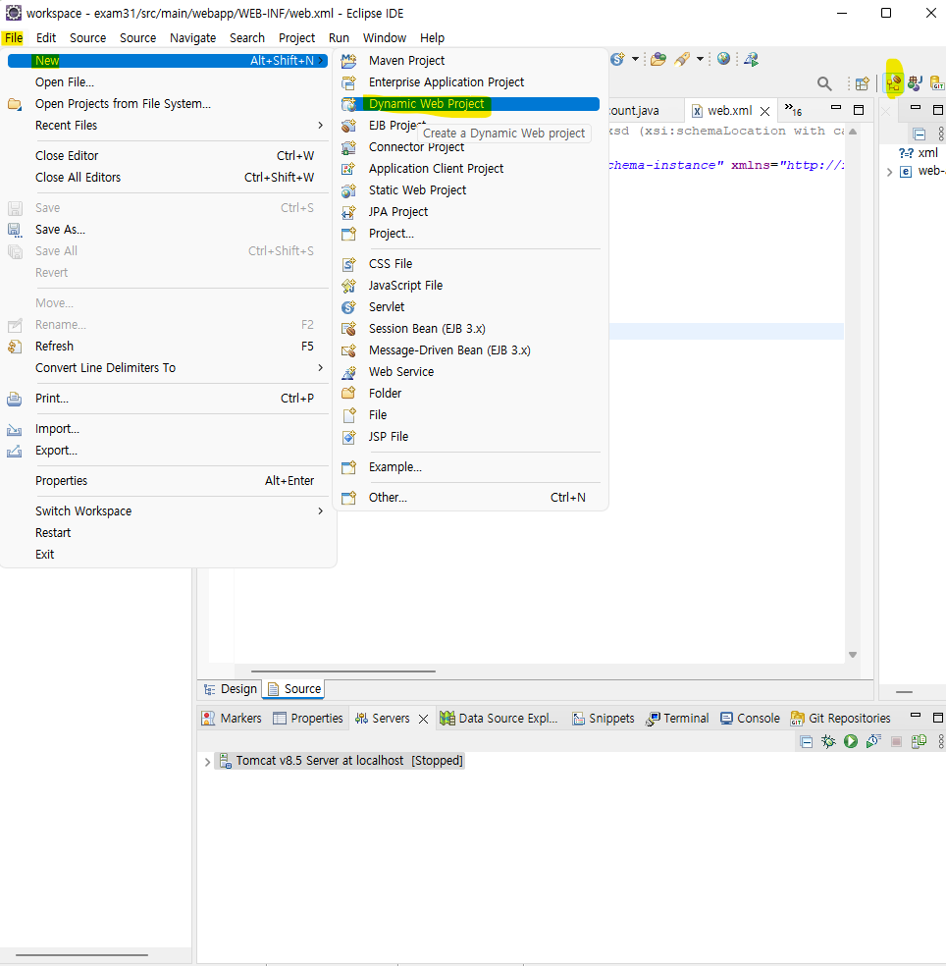This screenshot has width=946, height=966.
Task: Click the toolbar search magnifier icon
Action: 824,83
